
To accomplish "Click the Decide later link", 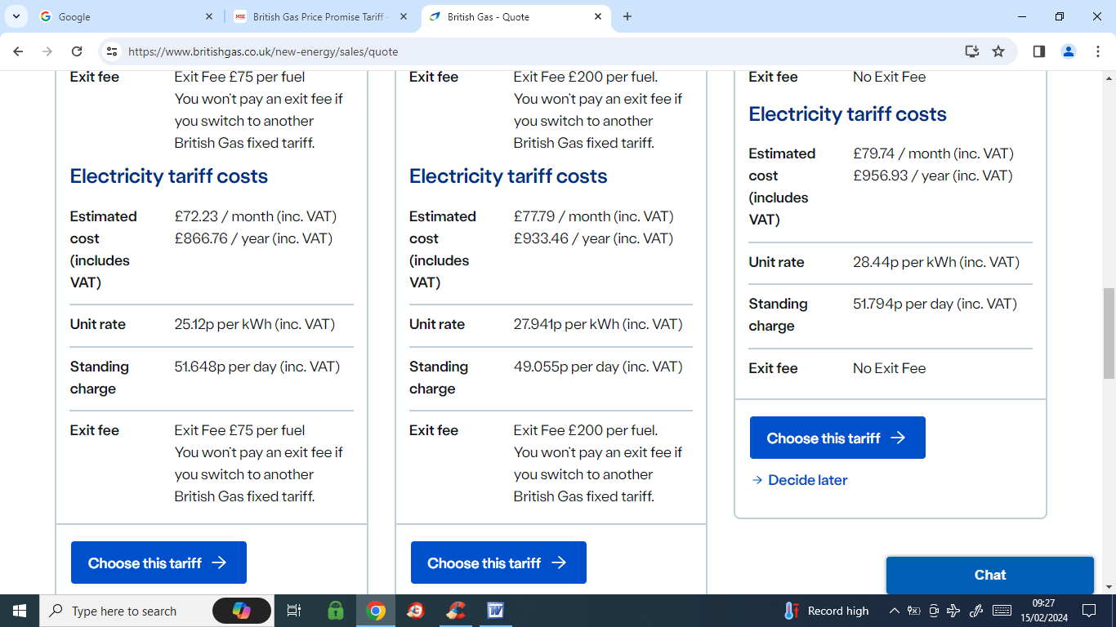I will click(x=807, y=480).
